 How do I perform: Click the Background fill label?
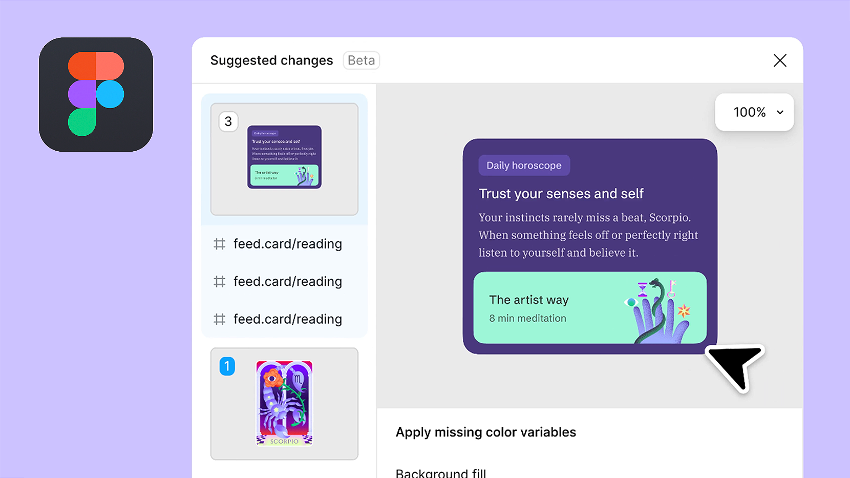441,472
